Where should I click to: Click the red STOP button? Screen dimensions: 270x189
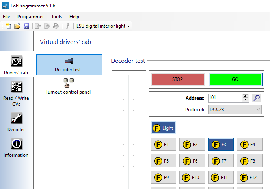[178, 79]
